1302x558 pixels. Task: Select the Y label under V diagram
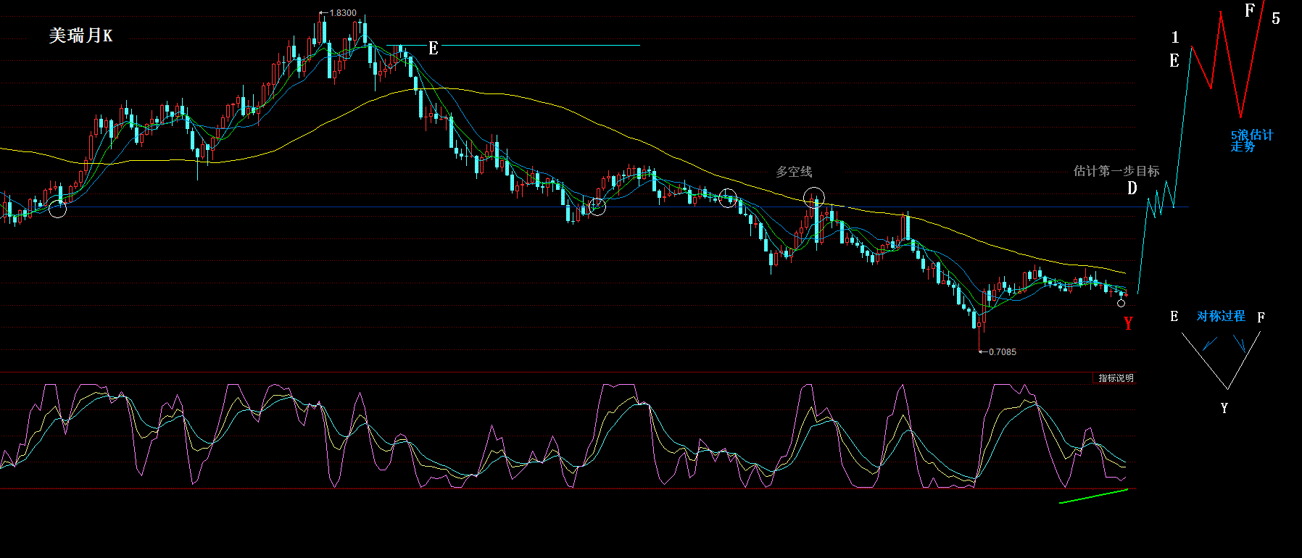point(1224,408)
